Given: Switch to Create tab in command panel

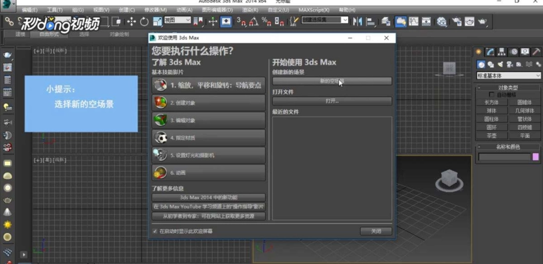Looking at the screenshot, I should pyautogui.click(x=479, y=52).
